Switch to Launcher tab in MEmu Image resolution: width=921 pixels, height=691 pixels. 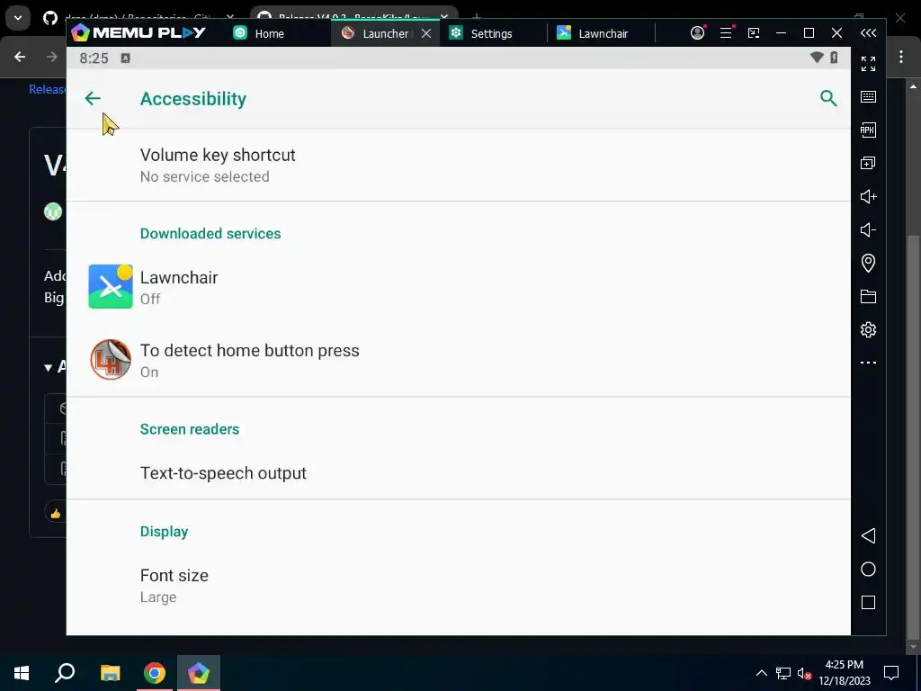pos(376,33)
